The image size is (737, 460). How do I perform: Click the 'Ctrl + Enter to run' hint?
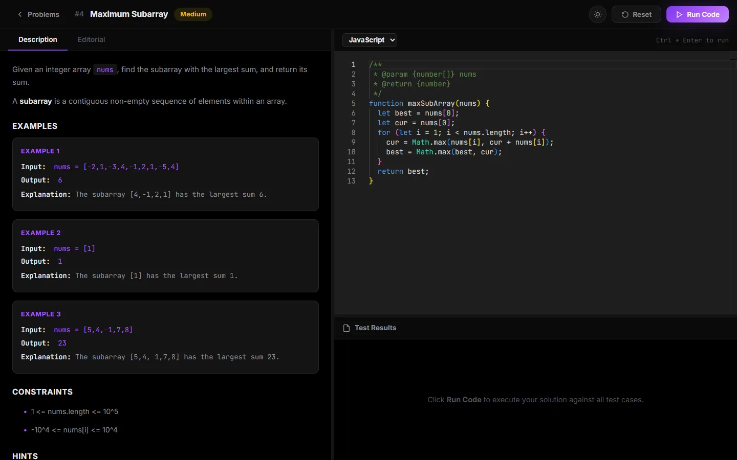(692, 40)
